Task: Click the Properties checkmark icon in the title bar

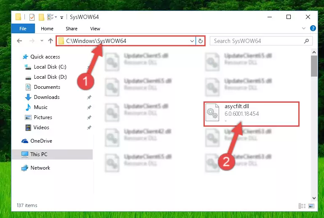Action: click(x=32, y=17)
